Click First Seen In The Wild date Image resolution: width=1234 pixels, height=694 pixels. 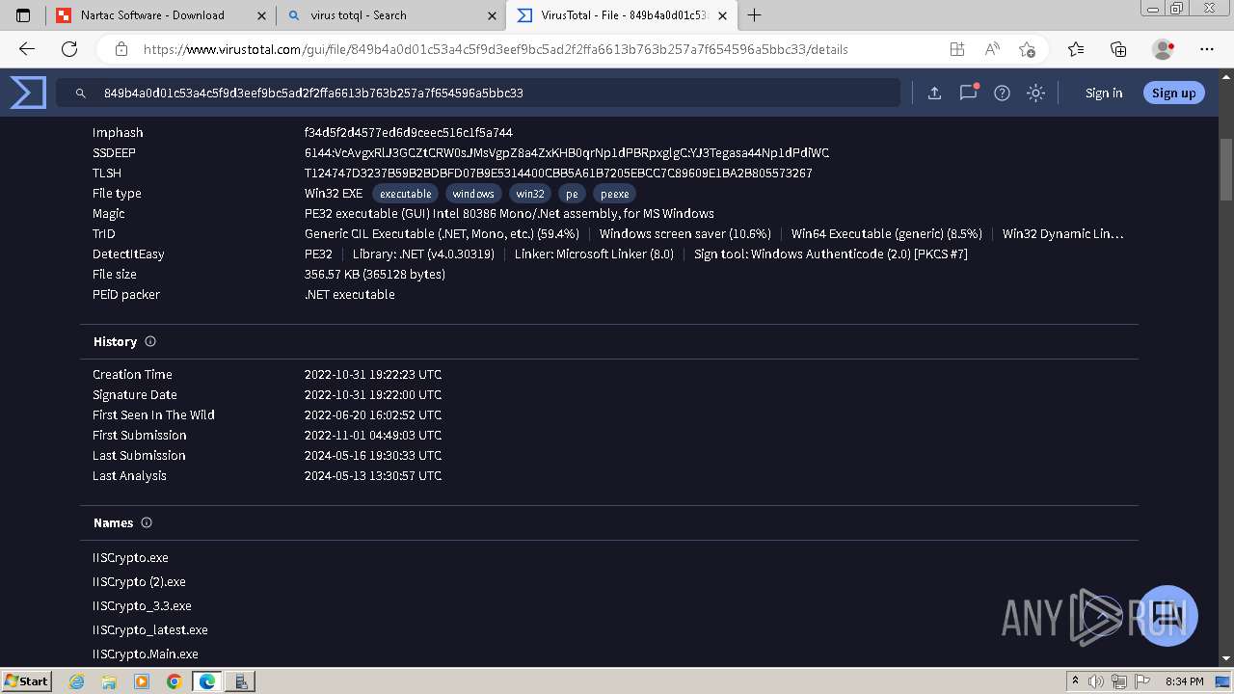[373, 415]
